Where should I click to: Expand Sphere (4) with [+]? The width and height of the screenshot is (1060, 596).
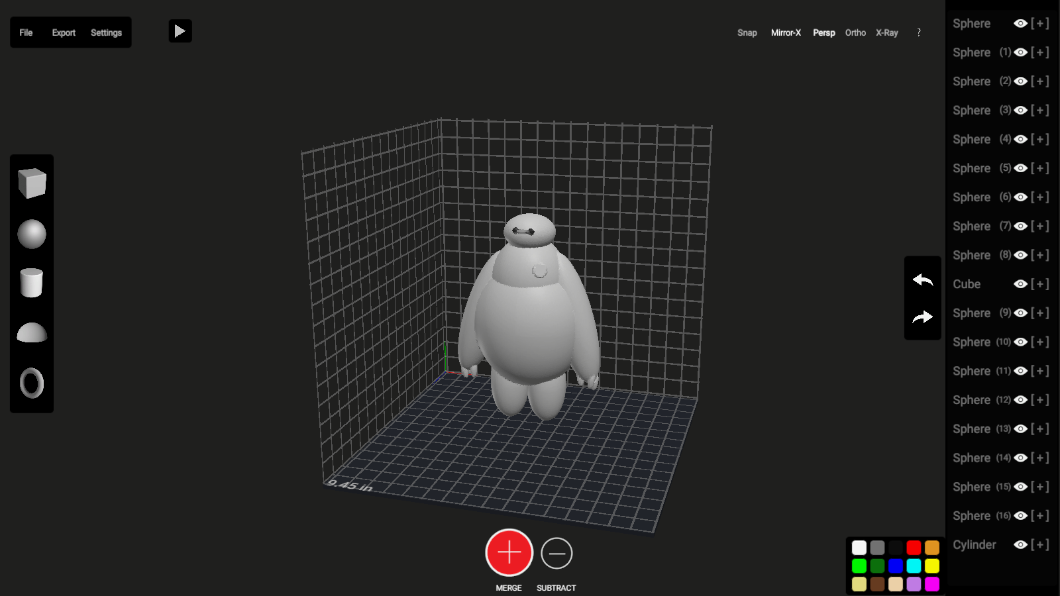1040,139
